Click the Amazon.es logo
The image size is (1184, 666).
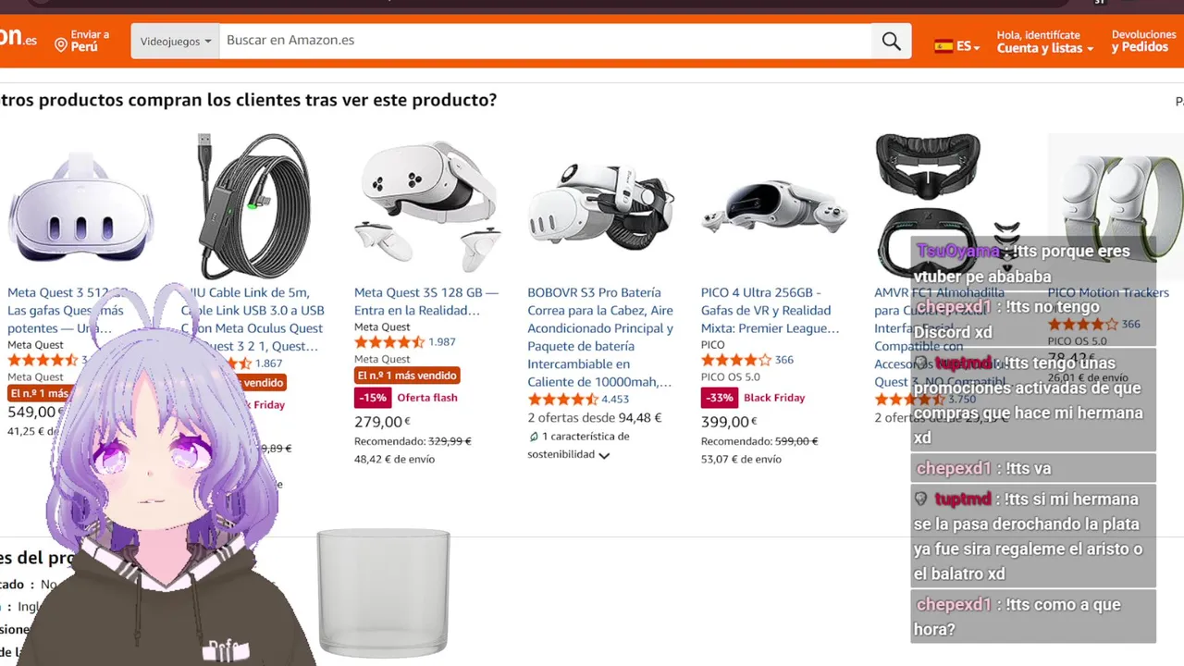coord(18,38)
